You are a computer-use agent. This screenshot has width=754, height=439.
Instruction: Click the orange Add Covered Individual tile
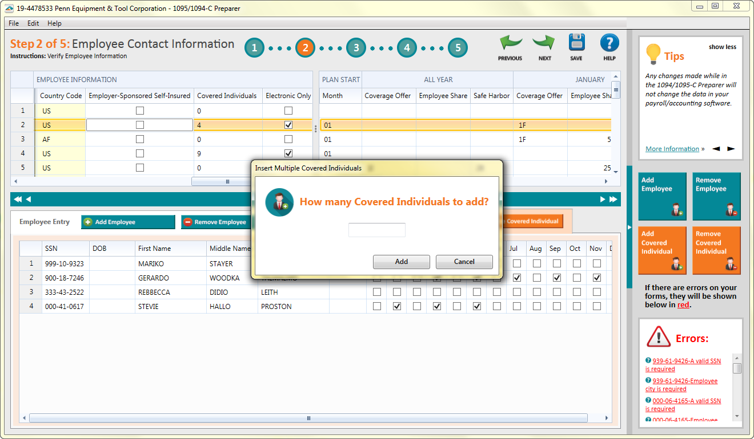(661, 250)
